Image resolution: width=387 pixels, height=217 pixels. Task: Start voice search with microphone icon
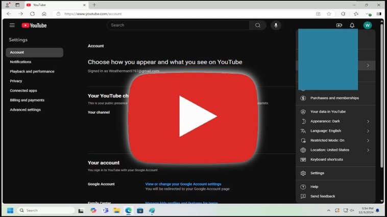coord(276,25)
